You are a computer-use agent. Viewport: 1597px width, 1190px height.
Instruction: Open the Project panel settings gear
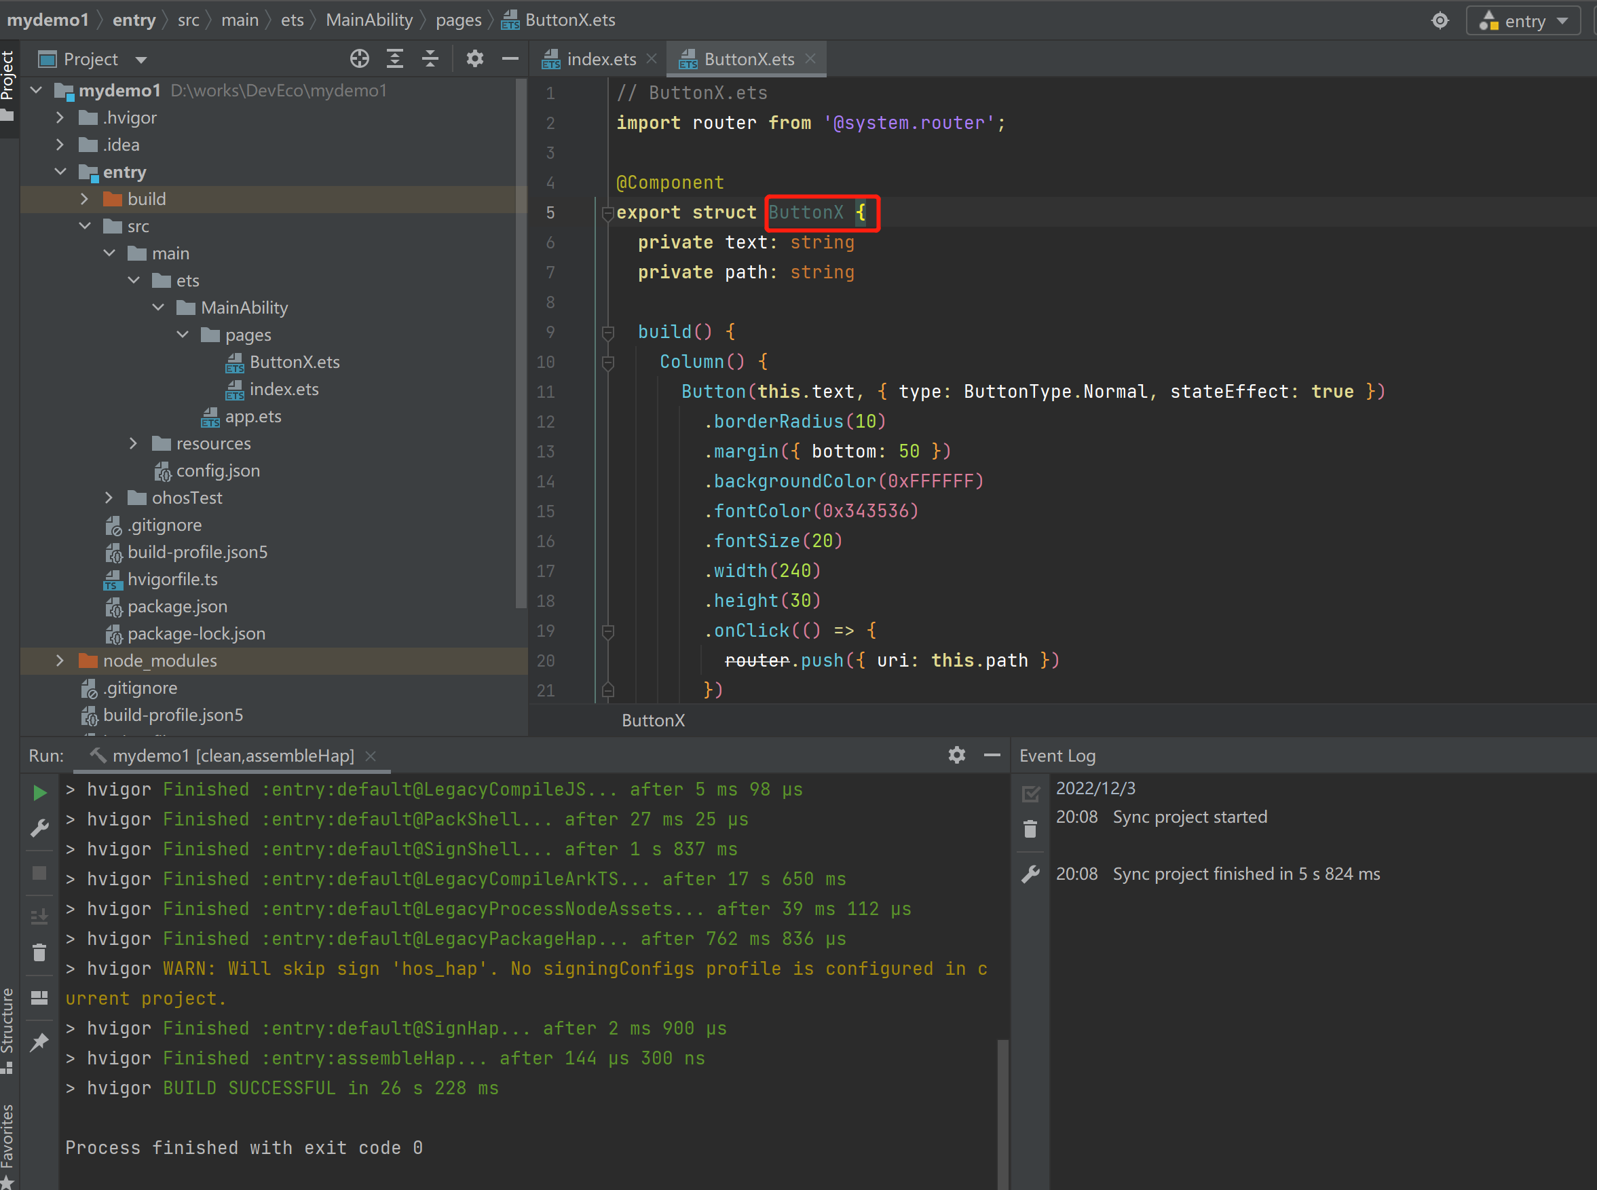click(x=474, y=59)
